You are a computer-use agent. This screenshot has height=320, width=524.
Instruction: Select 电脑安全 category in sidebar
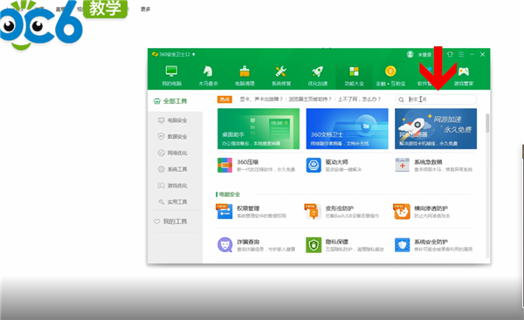[173, 120]
